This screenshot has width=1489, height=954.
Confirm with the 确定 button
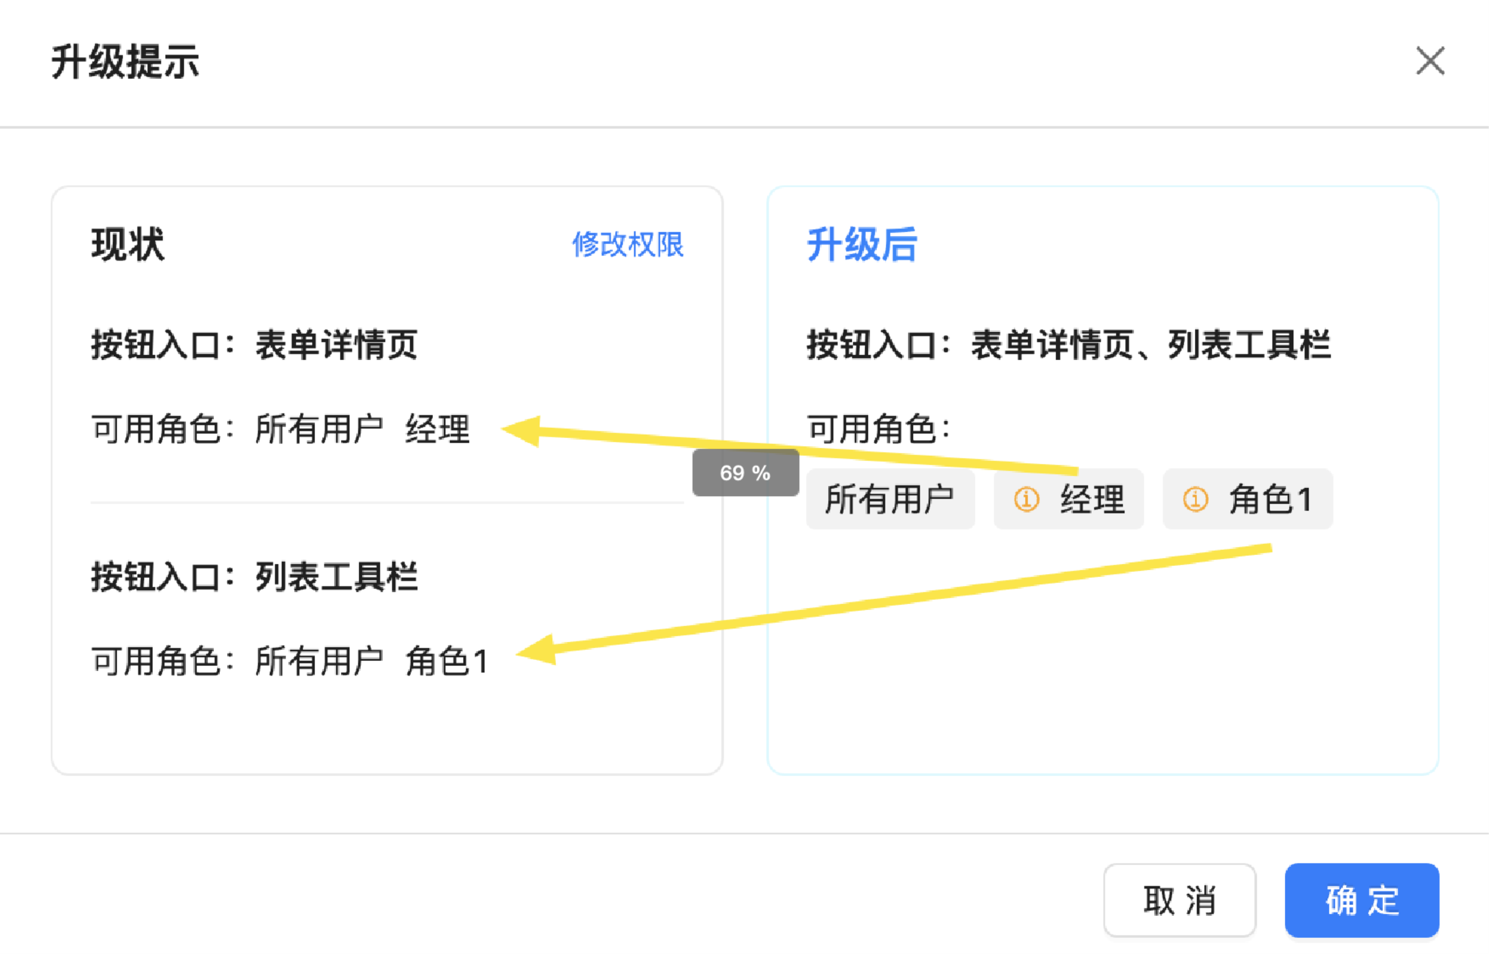1362,900
